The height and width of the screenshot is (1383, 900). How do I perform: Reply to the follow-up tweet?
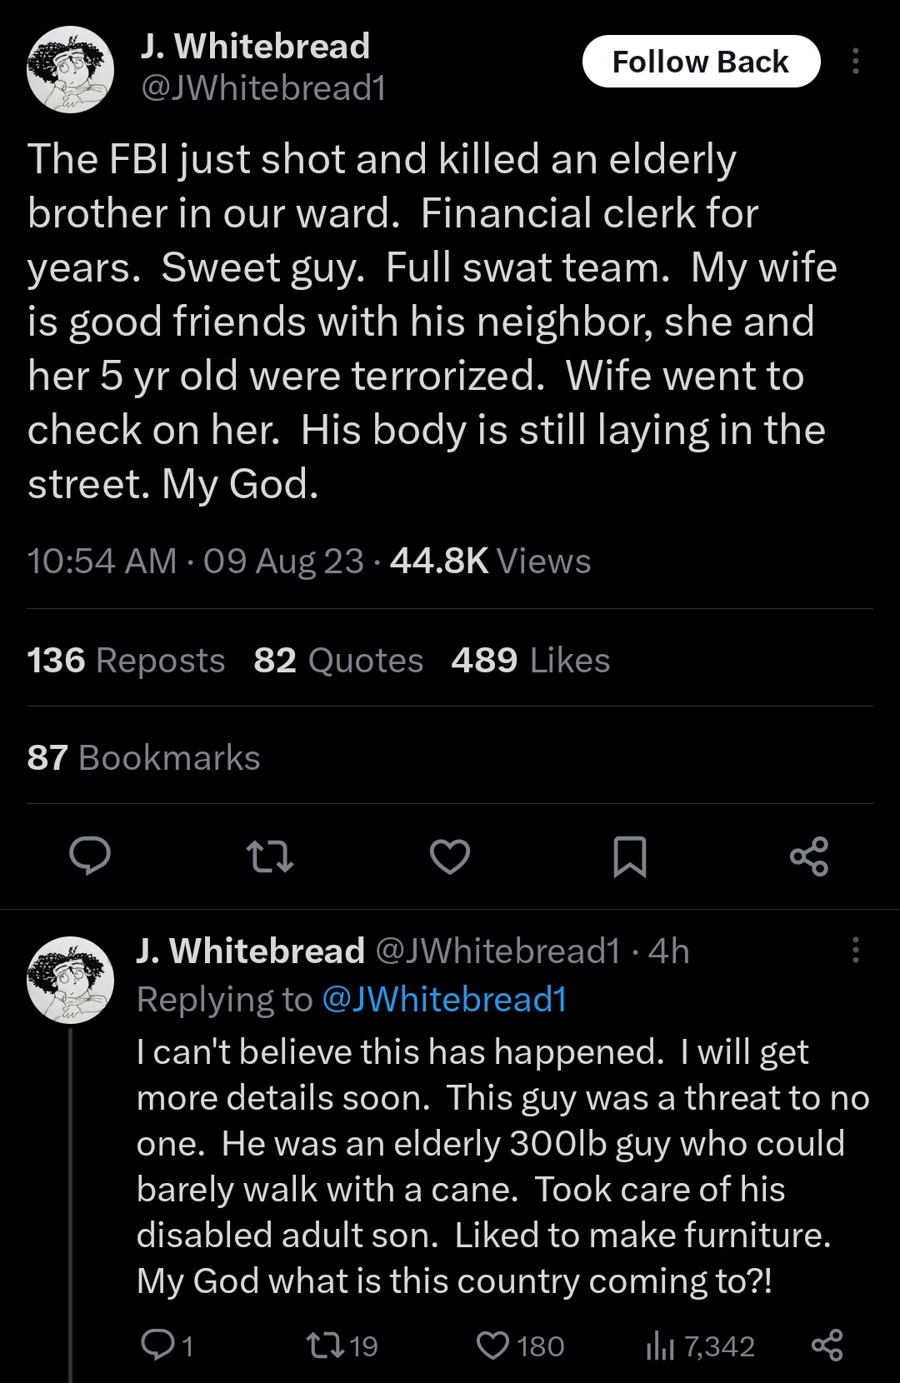(x=157, y=1345)
